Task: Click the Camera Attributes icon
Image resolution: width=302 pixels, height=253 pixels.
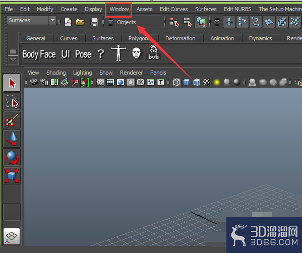Action: 44,83
